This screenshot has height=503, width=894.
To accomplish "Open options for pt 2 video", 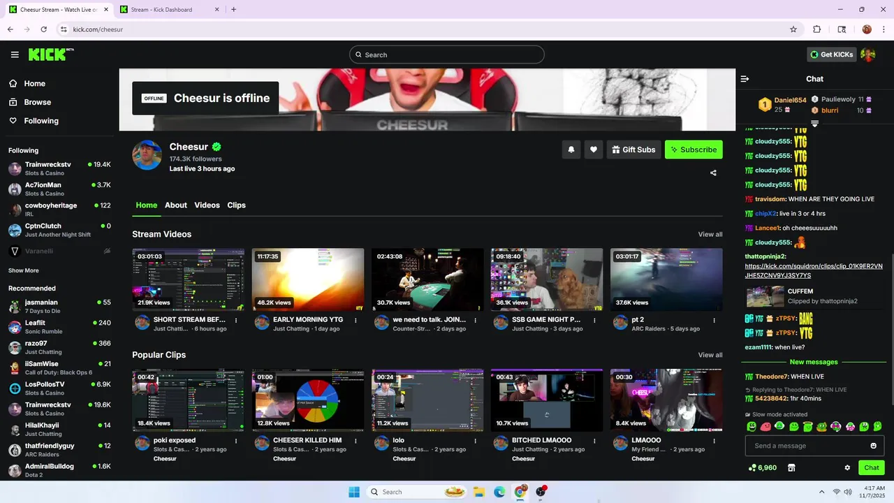I will click(714, 321).
